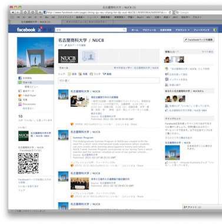
Task: Click the first NUCB post author name
Action: pos(85,91)
